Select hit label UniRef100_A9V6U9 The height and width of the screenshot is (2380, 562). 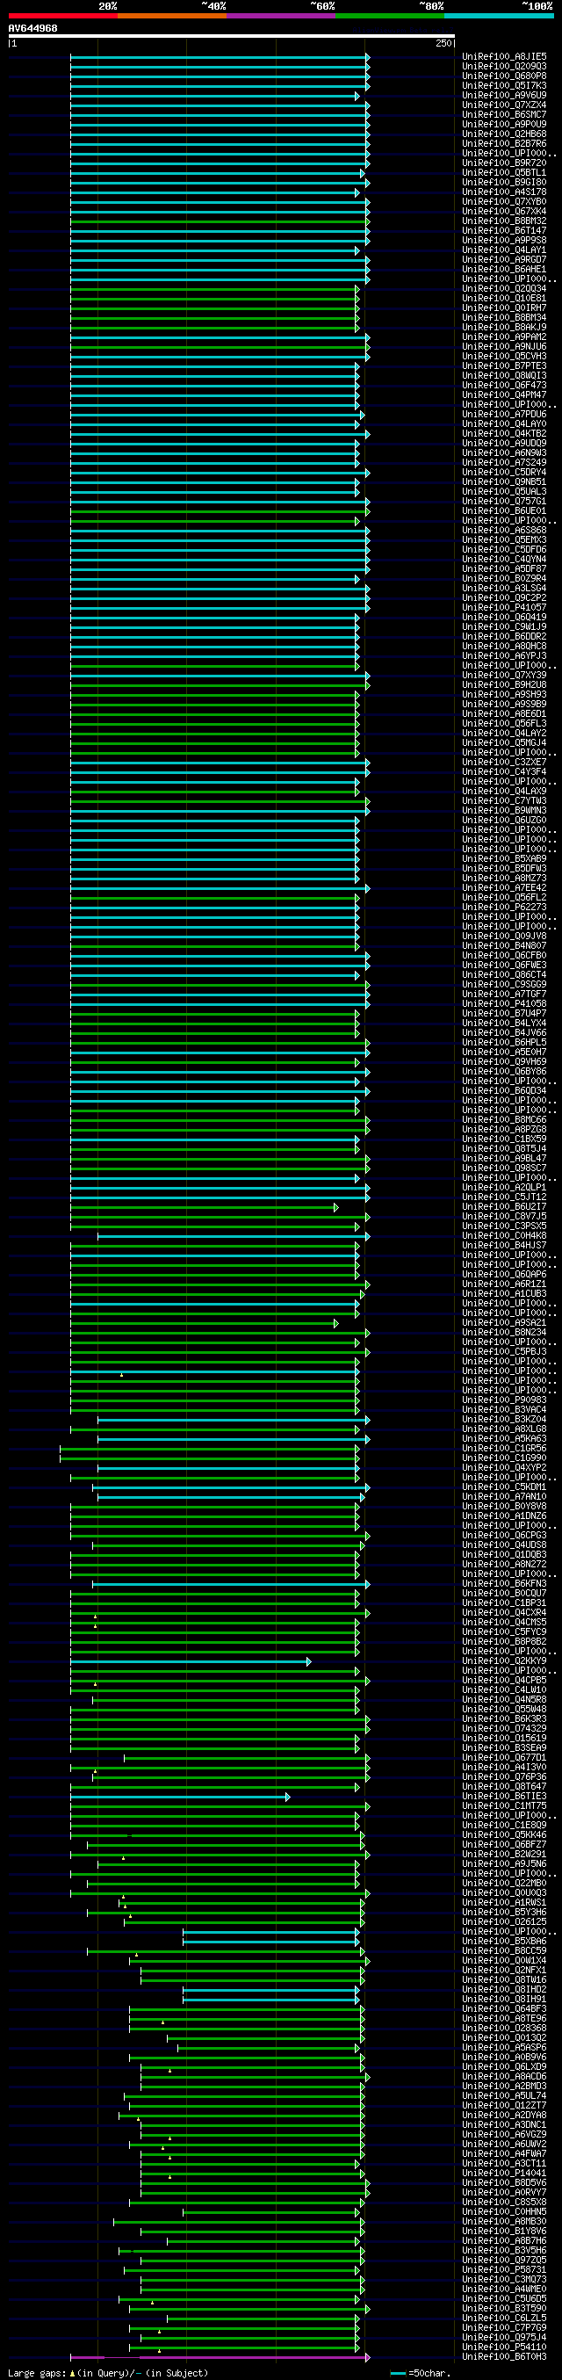click(504, 96)
